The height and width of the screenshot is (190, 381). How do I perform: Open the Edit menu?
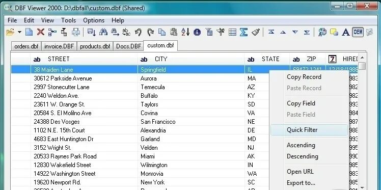coord(29,20)
